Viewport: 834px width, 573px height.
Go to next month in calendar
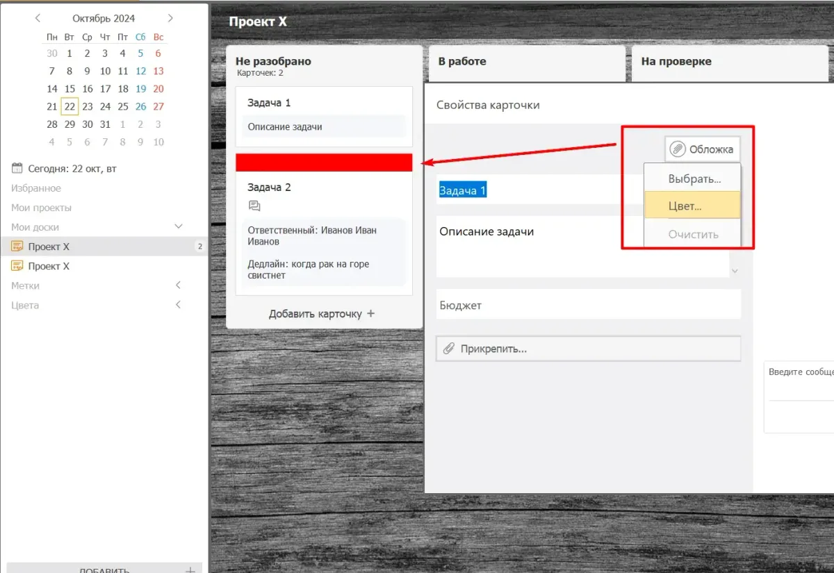click(x=171, y=18)
